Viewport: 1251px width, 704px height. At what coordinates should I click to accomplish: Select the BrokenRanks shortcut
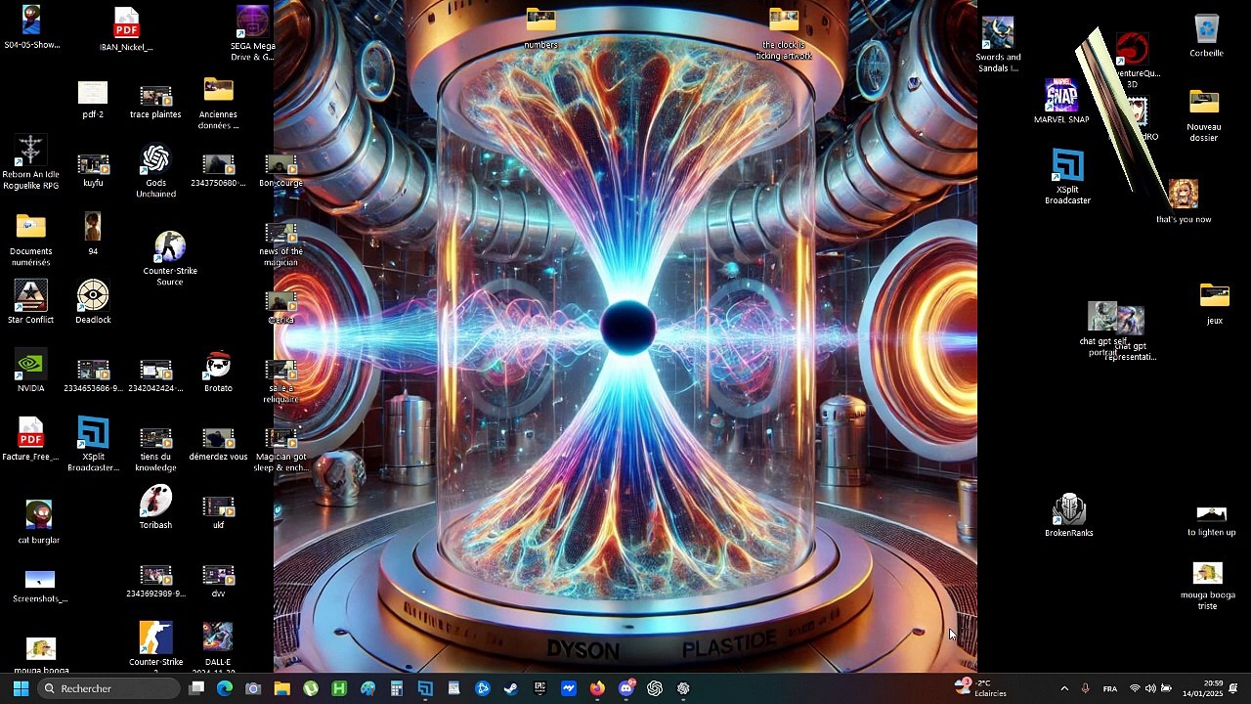(x=1069, y=515)
